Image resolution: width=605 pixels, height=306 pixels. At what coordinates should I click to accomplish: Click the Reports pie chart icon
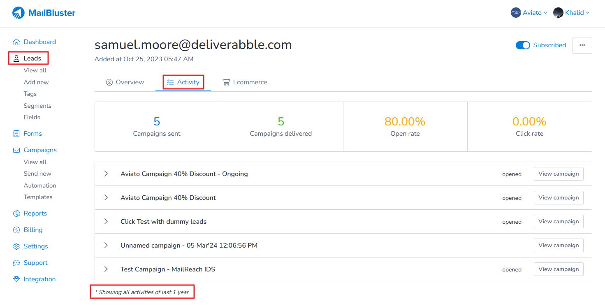pyautogui.click(x=16, y=213)
